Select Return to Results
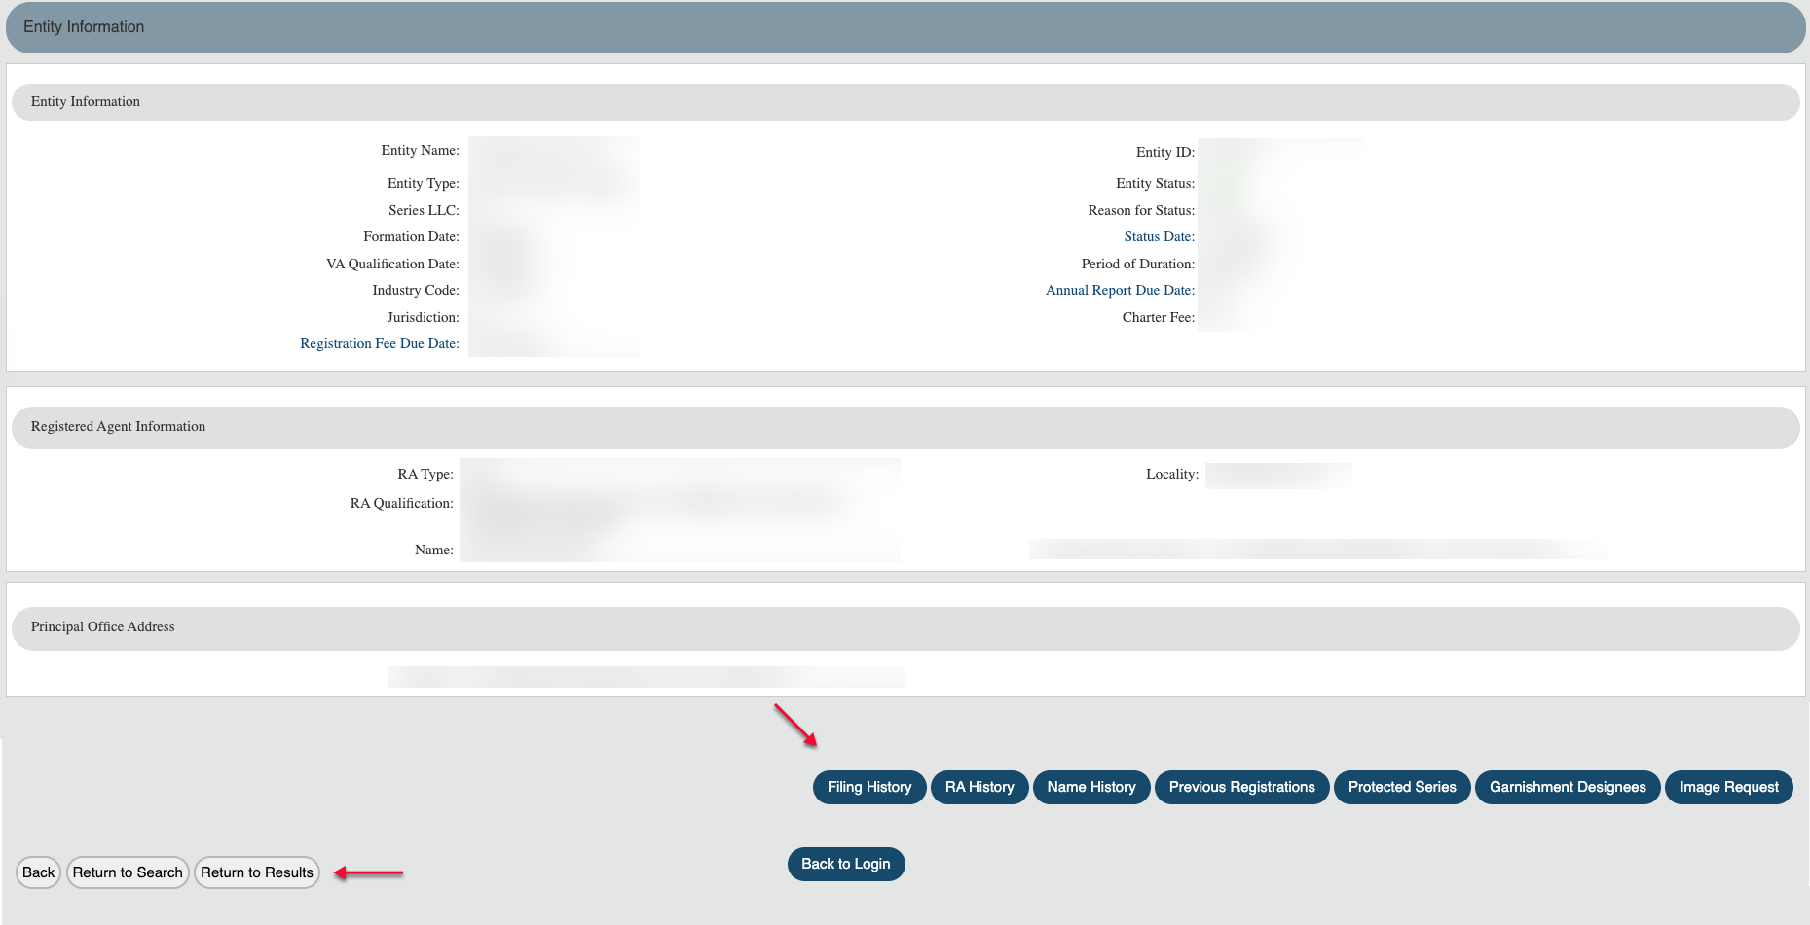This screenshot has height=925, width=1810. [x=257, y=872]
